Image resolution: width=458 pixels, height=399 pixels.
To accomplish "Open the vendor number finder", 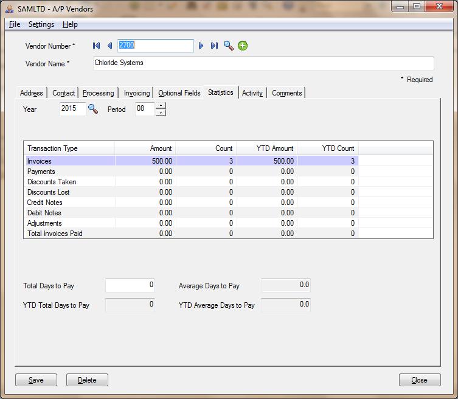I will pos(229,46).
